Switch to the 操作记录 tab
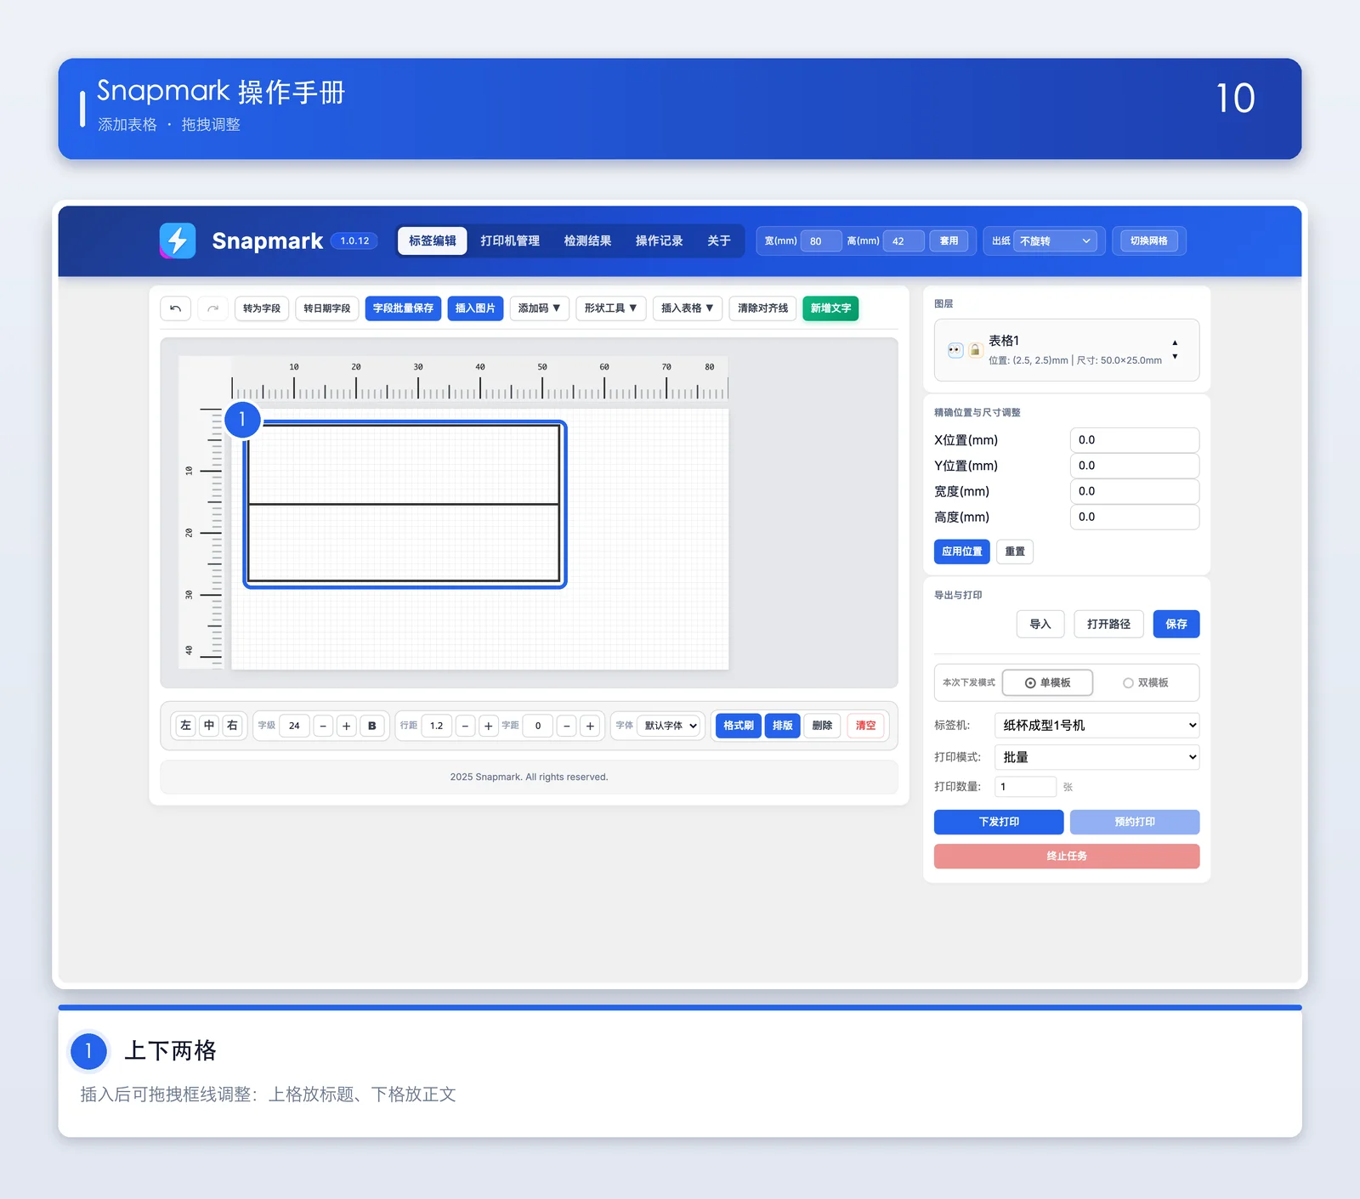Image resolution: width=1360 pixels, height=1199 pixels. (x=659, y=240)
